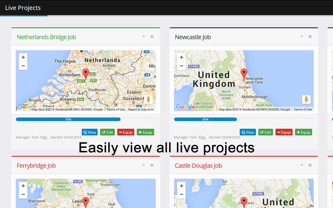This screenshot has width=333, height=208.
Task: Close the Ferrybridge Job panel
Action: pos(152,165)
